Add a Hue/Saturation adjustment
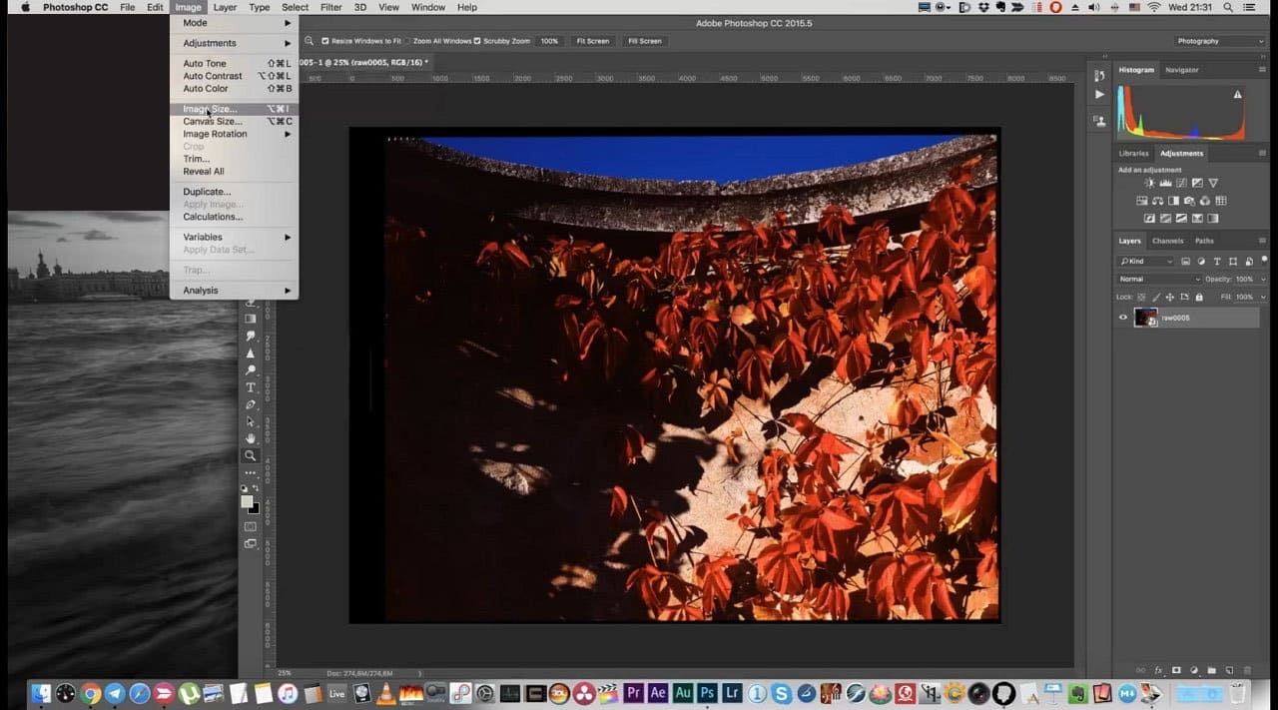1278x710 pixels. (x=1141, y=201)
